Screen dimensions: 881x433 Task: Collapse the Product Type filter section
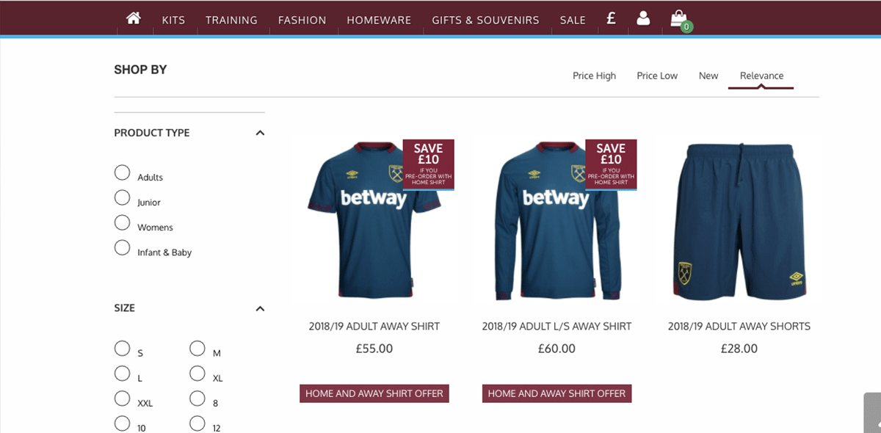[259, 133]
